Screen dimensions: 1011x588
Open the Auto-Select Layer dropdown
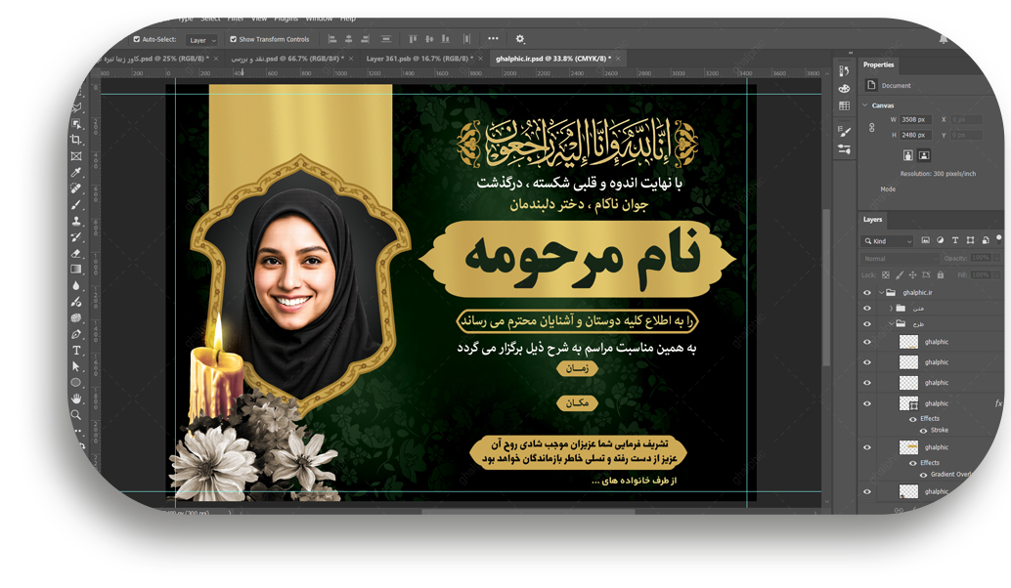[202, 40]
